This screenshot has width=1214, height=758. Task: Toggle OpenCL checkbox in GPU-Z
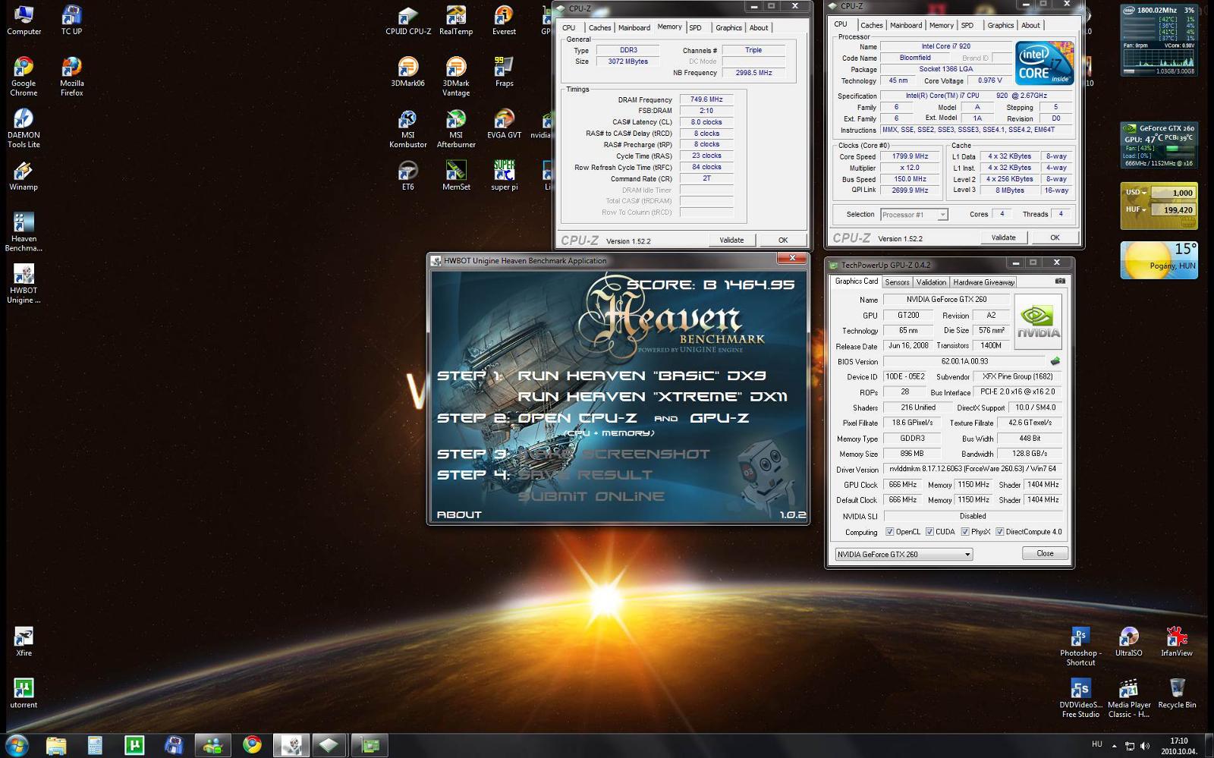click(x=890, y=532)
